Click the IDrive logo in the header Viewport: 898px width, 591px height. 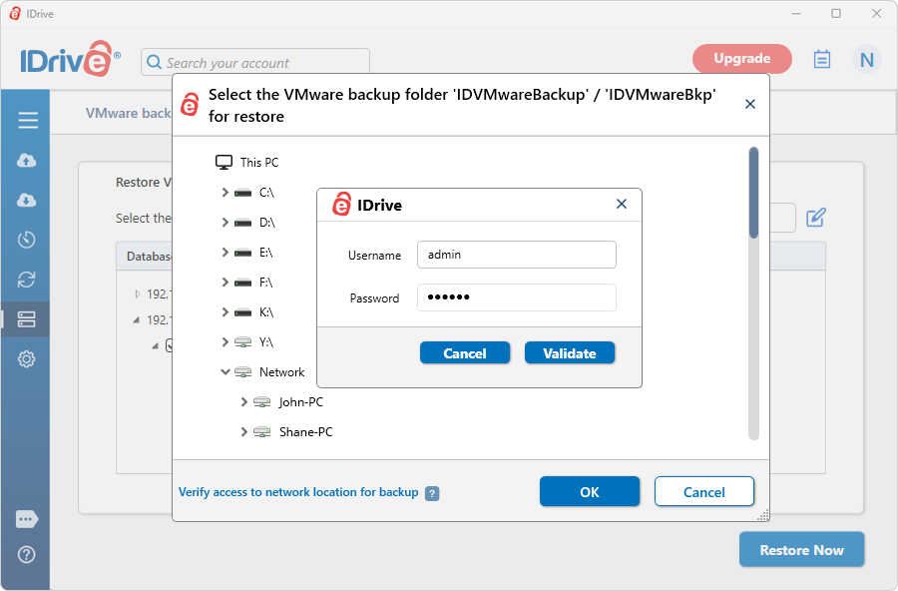click(x=70, y=59)
